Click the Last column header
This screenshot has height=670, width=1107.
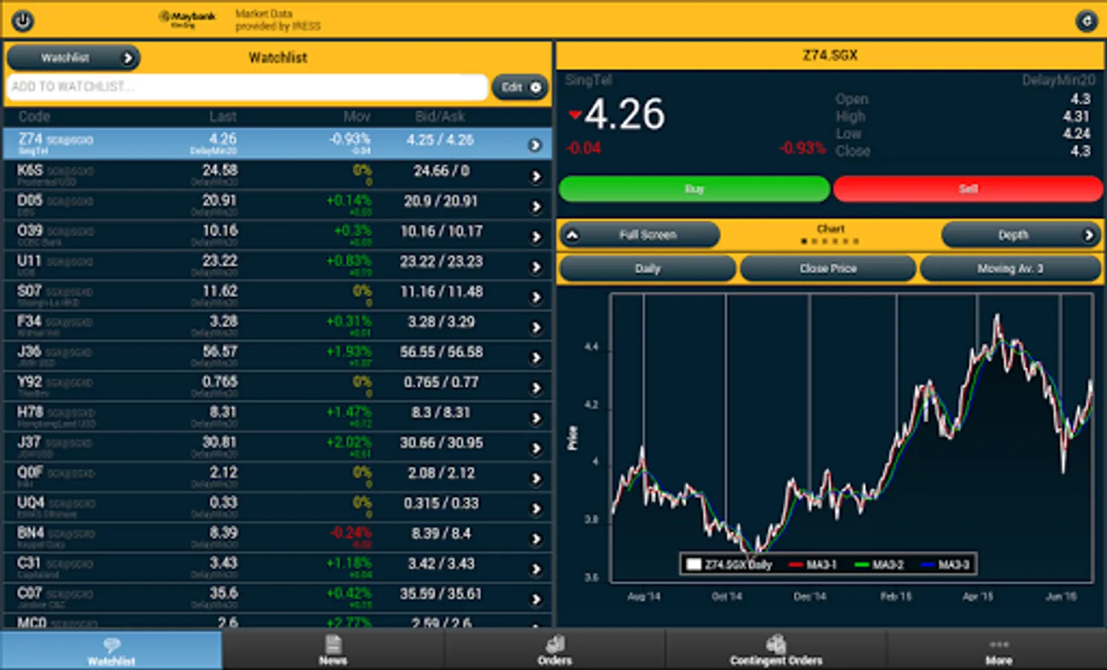coord(223,116)
